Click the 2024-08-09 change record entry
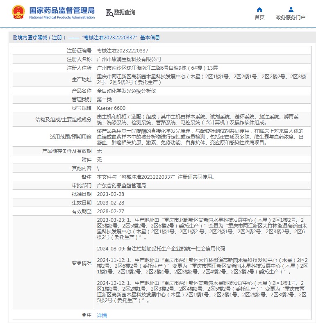Image resolution: width=316 pixels, height=323 pixels. [x=161, y=249]
